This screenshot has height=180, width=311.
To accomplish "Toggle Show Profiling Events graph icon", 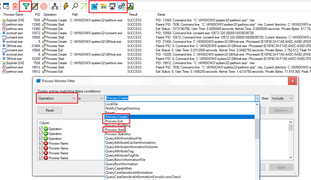I will [130, 6].
